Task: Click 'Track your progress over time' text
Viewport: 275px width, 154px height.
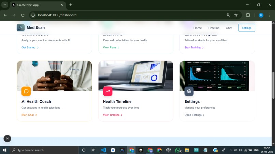Action: [x=121, y=108]
